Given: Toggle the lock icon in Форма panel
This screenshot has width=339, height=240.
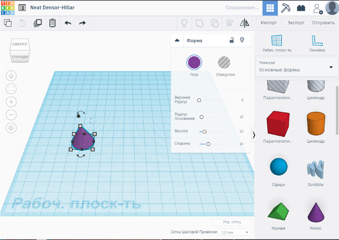Looking at the screenshot, I should pos(231,40).
